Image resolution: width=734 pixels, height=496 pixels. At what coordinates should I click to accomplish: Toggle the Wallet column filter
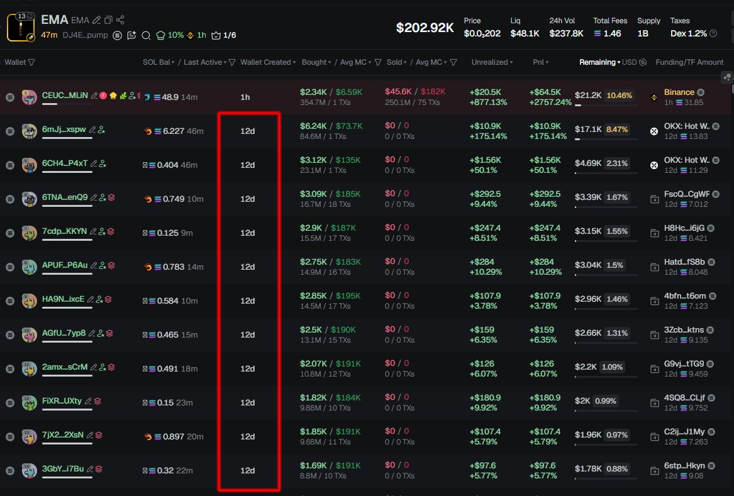point(31,62)
